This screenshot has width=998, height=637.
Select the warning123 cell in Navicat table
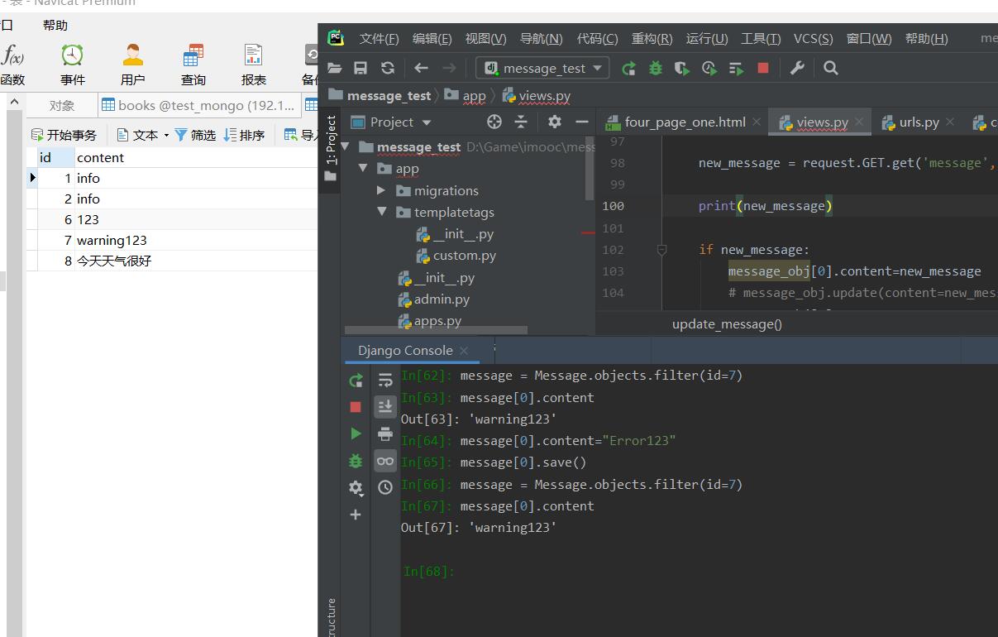(112, 241)
